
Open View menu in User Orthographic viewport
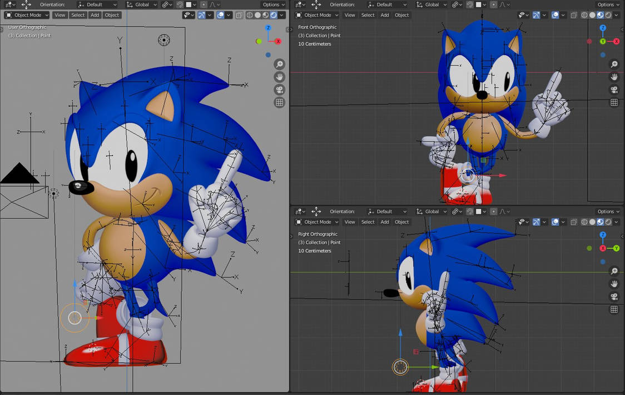(x=60, y=15)
